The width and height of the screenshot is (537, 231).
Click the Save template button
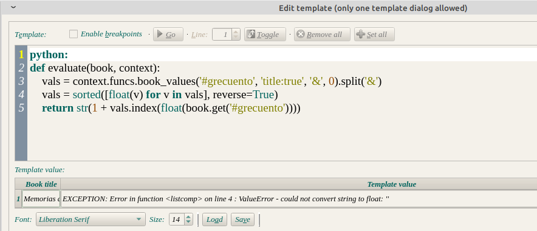point(242,219)
